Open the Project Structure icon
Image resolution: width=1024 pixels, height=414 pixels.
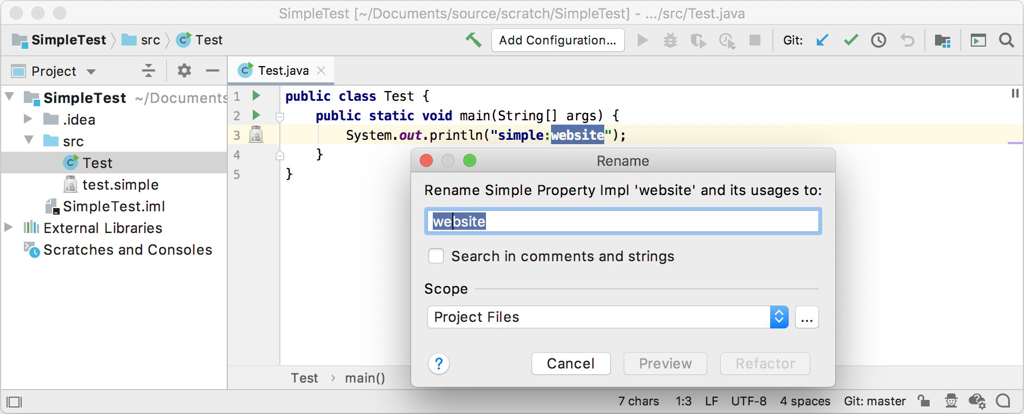click(x=943, y=40)
